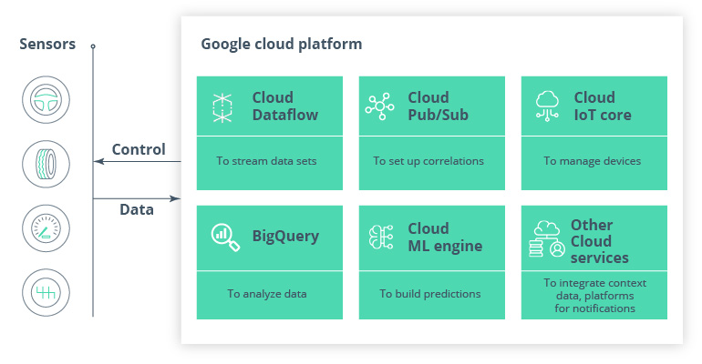
Task: Select the Cloud Pub/Sub network icon
Action: pos(379,106)
